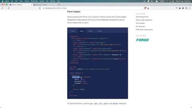Click 'delete' inline code in paragraph

click(x=115, y=103)
